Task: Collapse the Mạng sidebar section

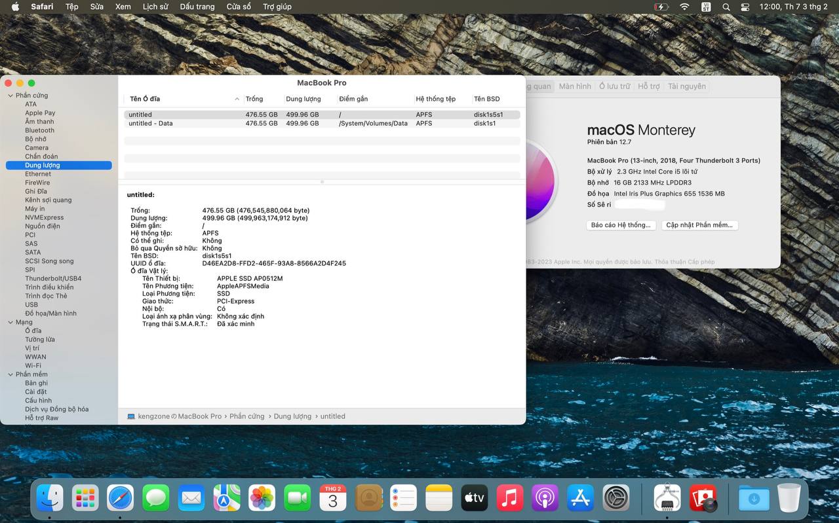Action: (x=10, y=322)
